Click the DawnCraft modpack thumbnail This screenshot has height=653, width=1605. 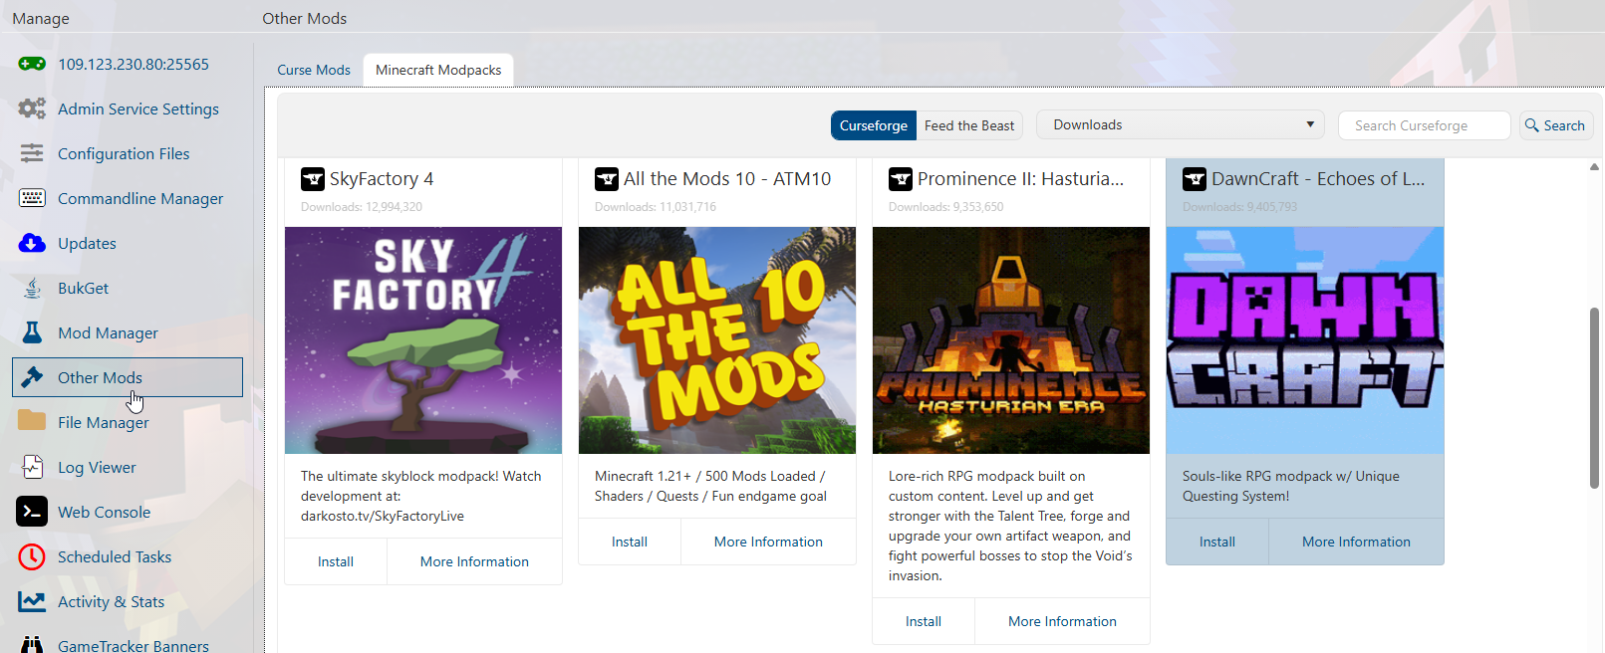(1304, 340)
